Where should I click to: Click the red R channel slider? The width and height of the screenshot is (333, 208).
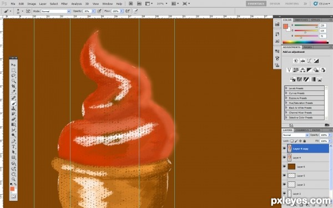(306, 26)
